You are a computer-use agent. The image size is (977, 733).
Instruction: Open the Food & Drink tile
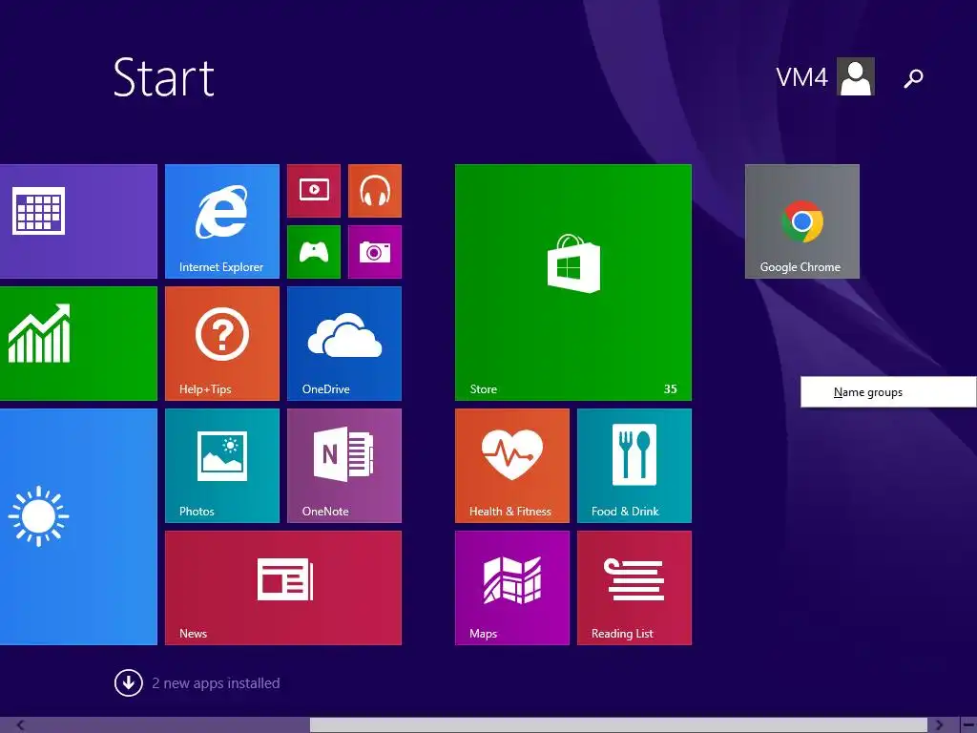coord(634,466)
